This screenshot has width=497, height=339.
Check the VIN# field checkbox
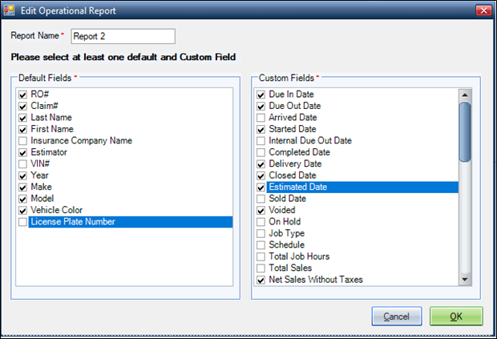22,163
